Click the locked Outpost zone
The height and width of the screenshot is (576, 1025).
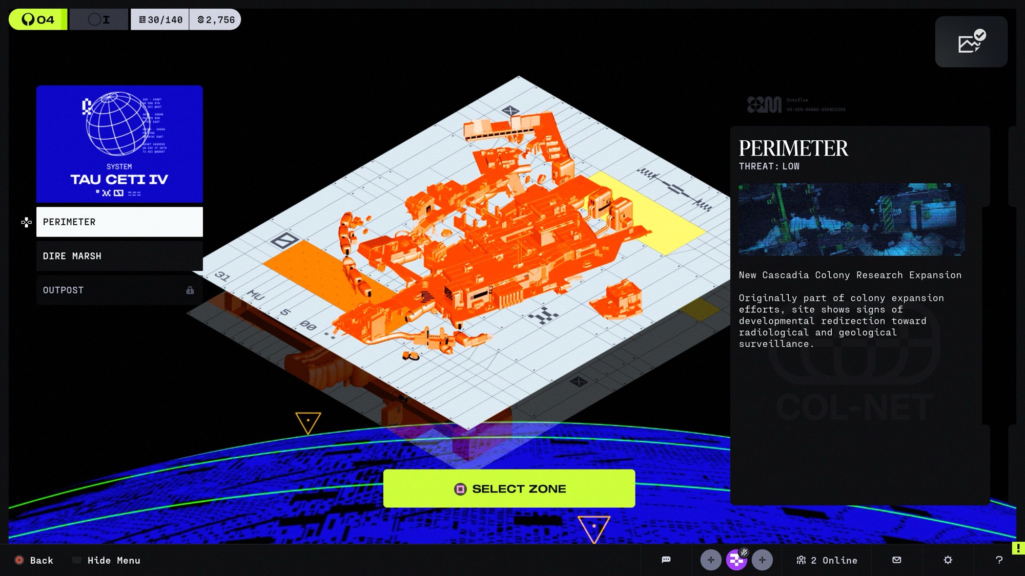pyautogui.click(x=119, y=290)
